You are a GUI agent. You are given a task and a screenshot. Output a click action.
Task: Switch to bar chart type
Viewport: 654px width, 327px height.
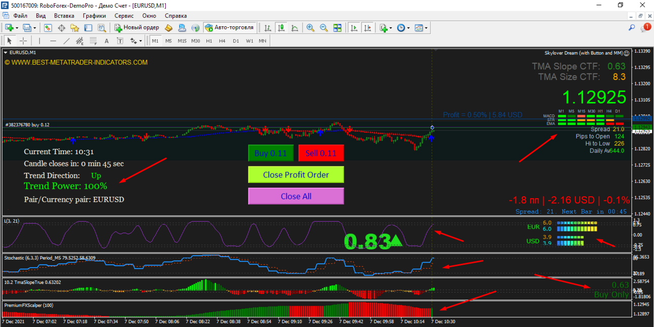pyautogui.click(x=267, y=28)
